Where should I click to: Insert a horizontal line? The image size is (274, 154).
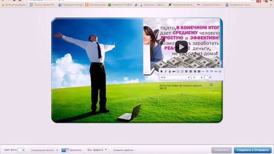203,71
